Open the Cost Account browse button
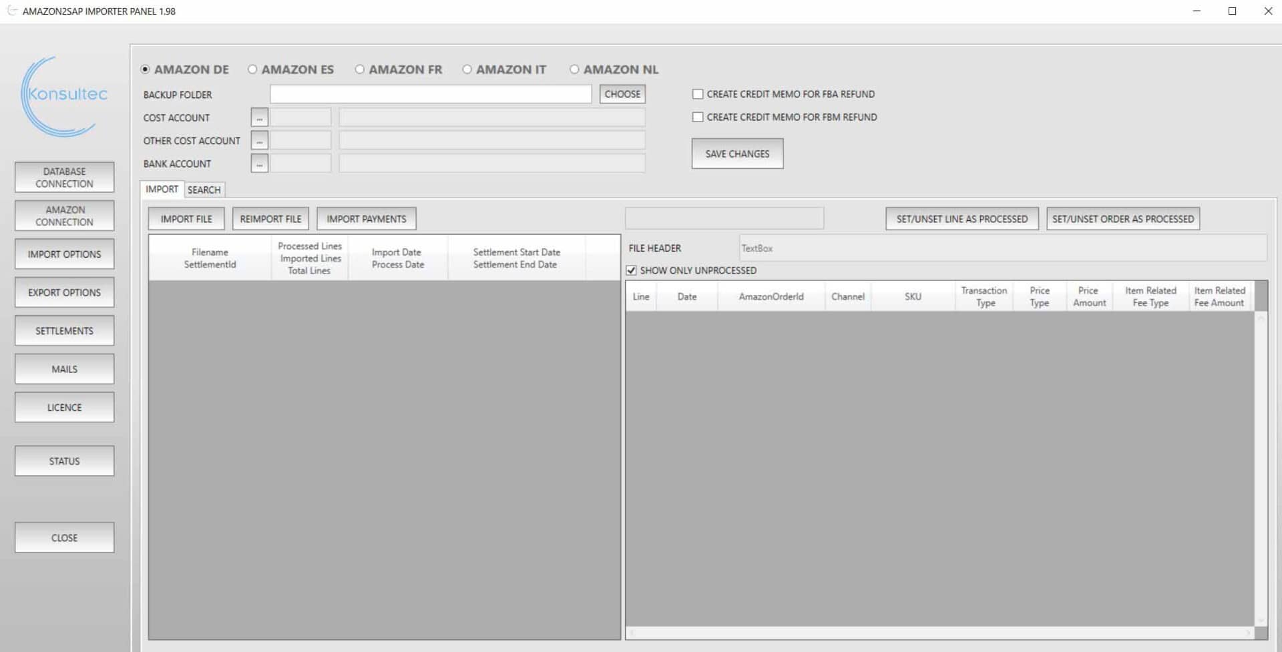This screenshot has height=652, width=1282. coord(259,117)
